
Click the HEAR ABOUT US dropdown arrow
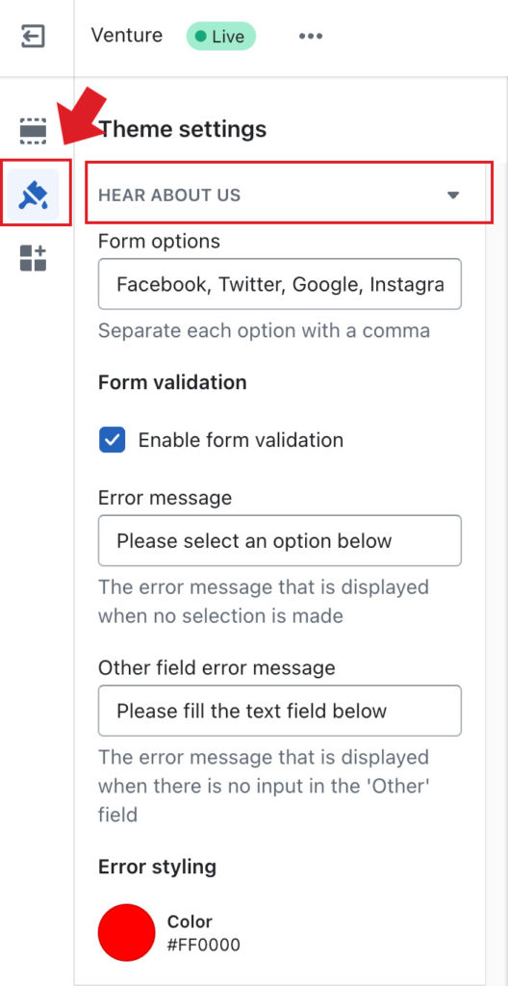click(x=452, y=195)
